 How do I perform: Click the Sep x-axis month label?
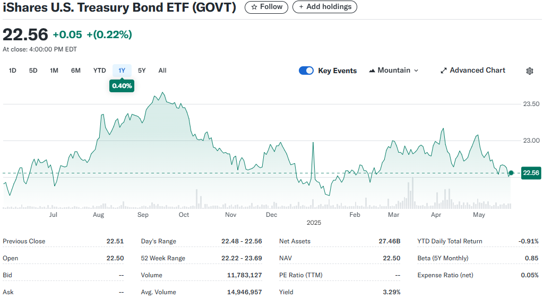coord(143,215)
